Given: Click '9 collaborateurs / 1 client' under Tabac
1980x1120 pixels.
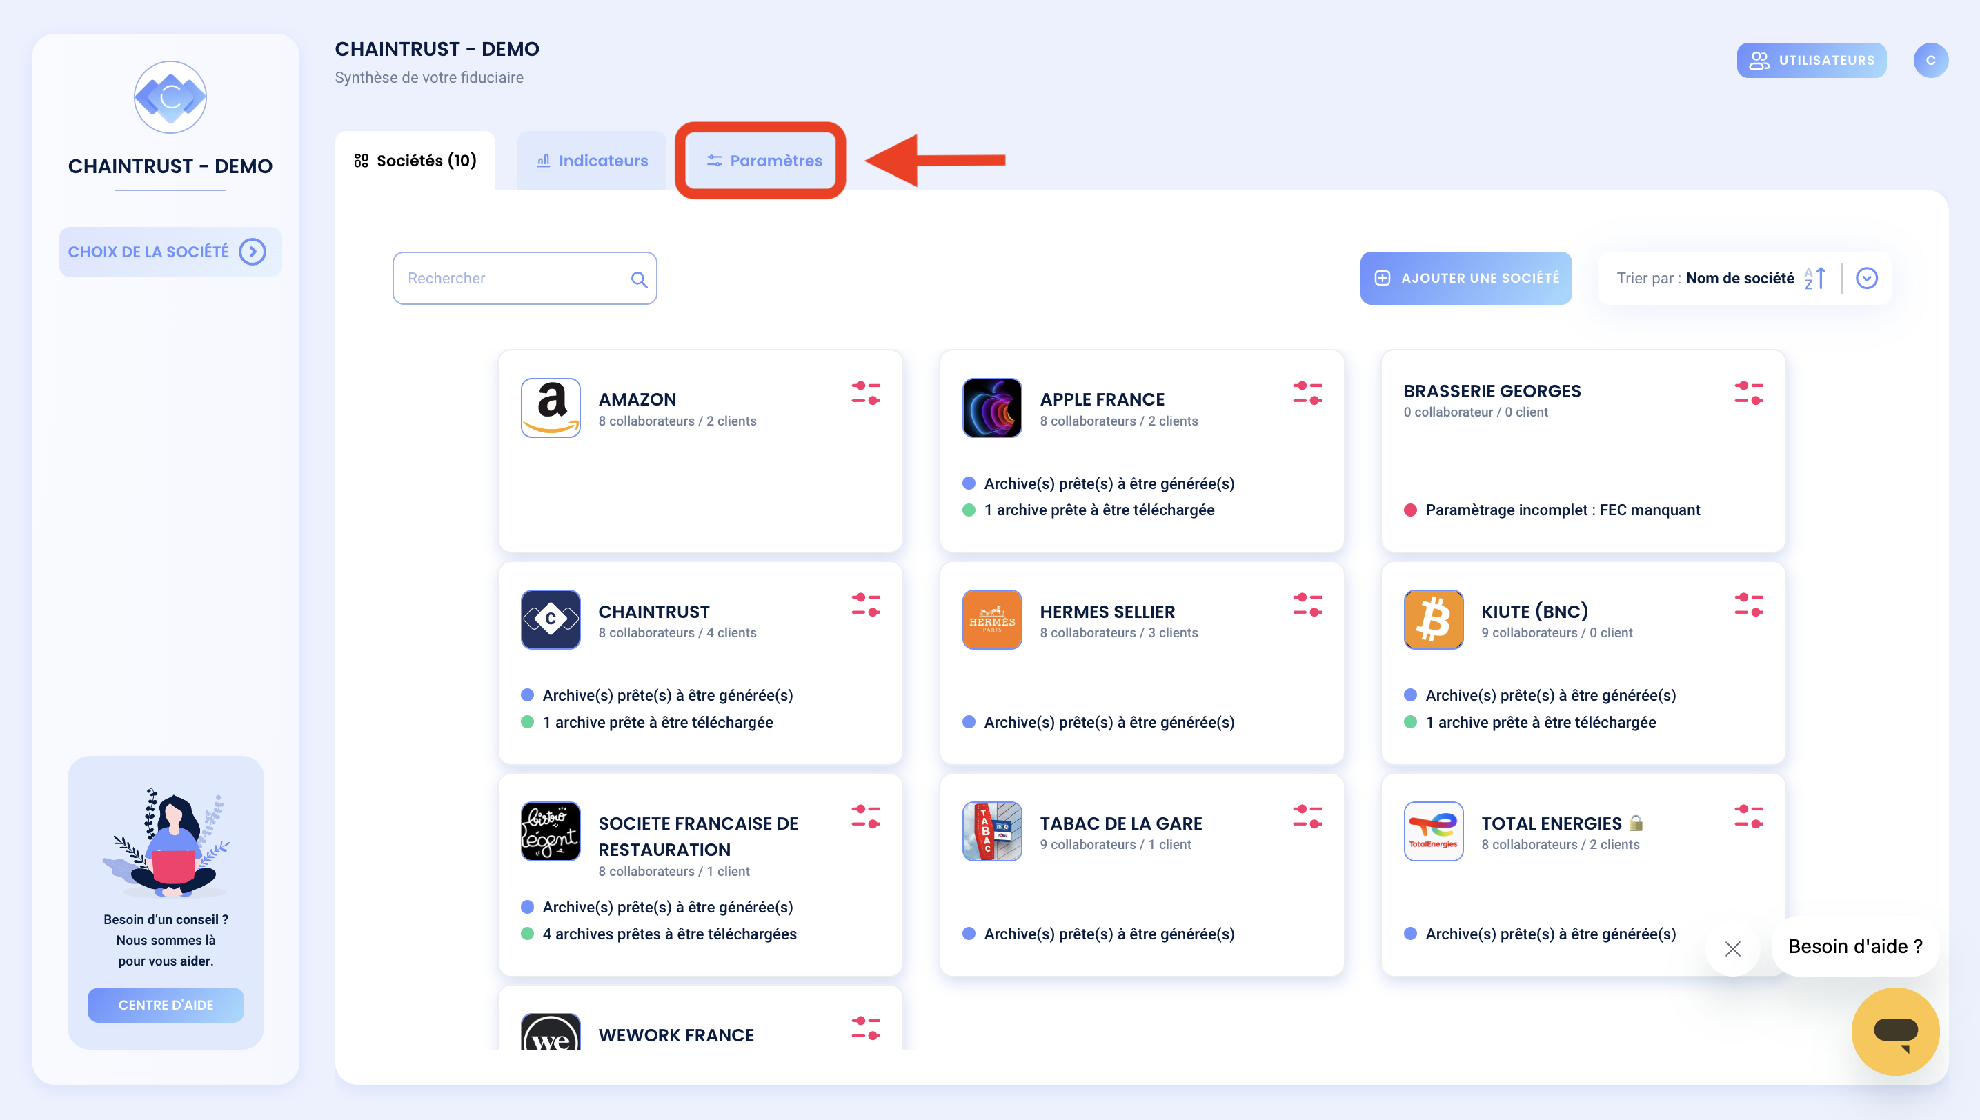Looking at the screenshot, I should (1115, 845).
